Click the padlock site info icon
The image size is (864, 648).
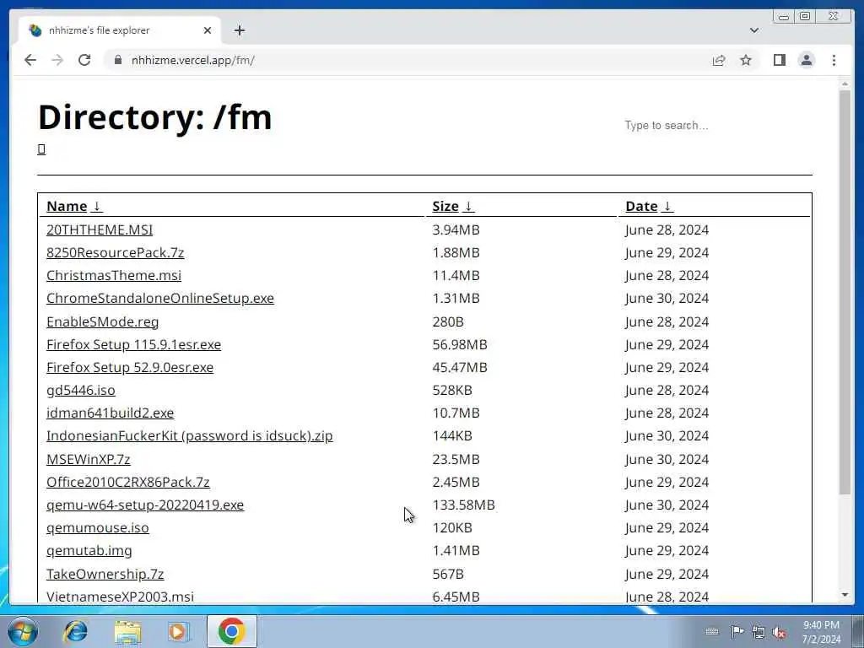point(118,60)
